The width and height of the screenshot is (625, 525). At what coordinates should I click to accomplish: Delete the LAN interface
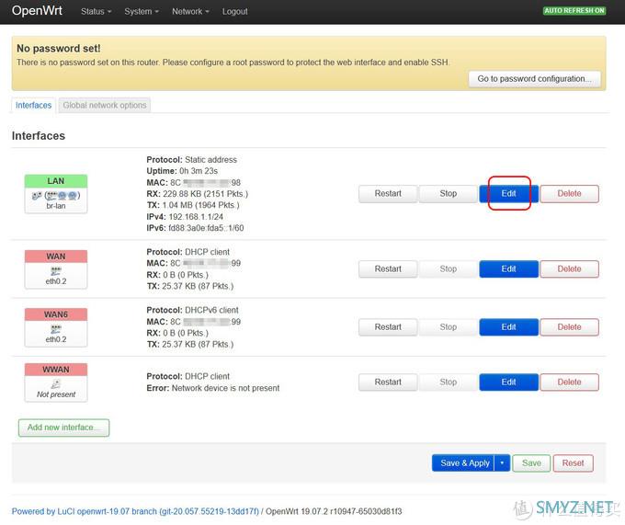pos(569,194)
